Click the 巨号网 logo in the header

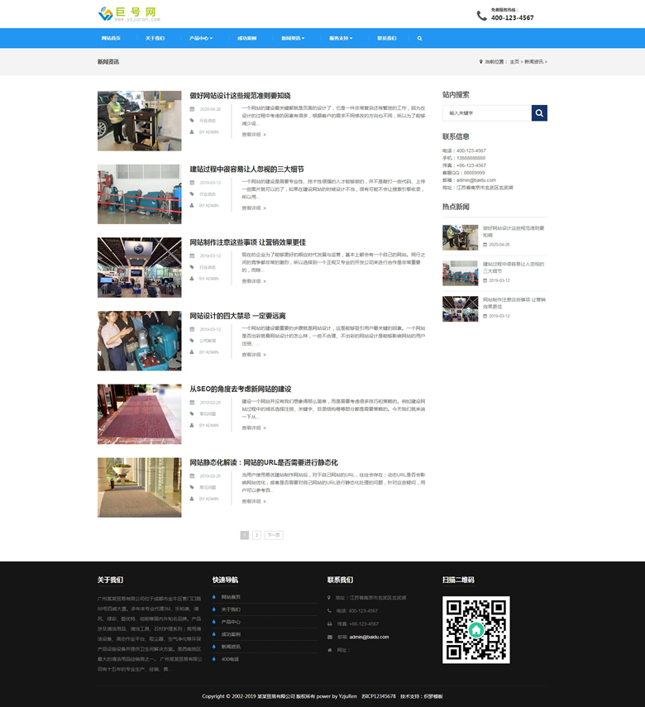tap(129, 13)
